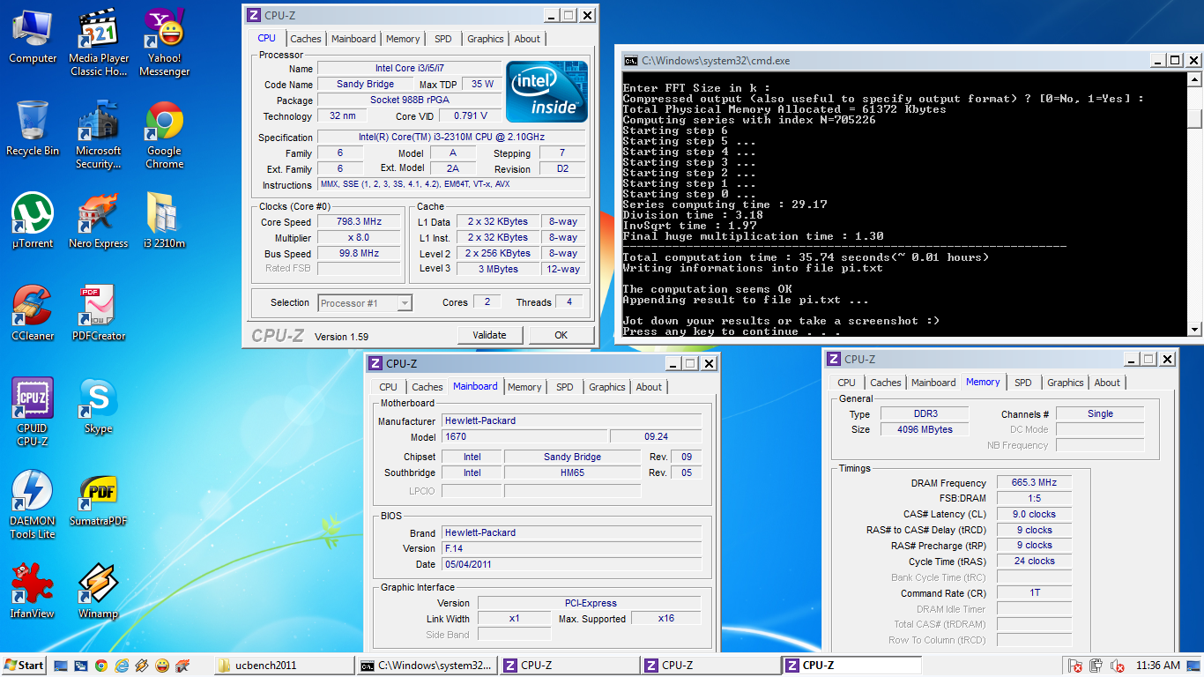Image resolution: width=1204 pixels, height=677 pixels.
Task: Open Internet Explorer from quick launch
Action: (122, 666)
